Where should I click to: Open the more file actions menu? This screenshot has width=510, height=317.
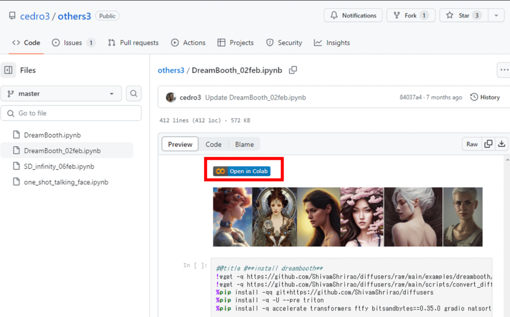click(x=504, y=70)
